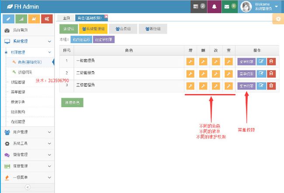
Task: Click 改 wrench button for 三级管理员
Action: tap(216, 86)
